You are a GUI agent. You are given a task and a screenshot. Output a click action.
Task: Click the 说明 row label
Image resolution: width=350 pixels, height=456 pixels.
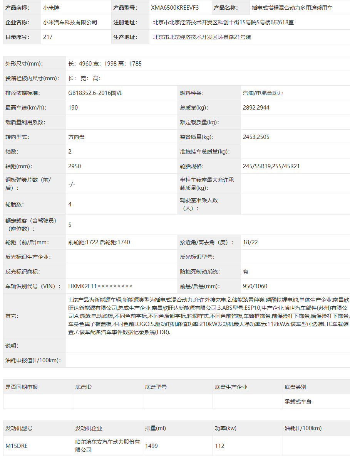point(12,346)
